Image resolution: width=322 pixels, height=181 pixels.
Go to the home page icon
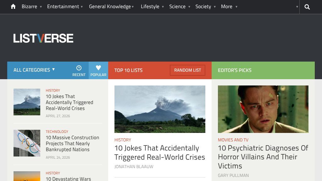[13, 7]
